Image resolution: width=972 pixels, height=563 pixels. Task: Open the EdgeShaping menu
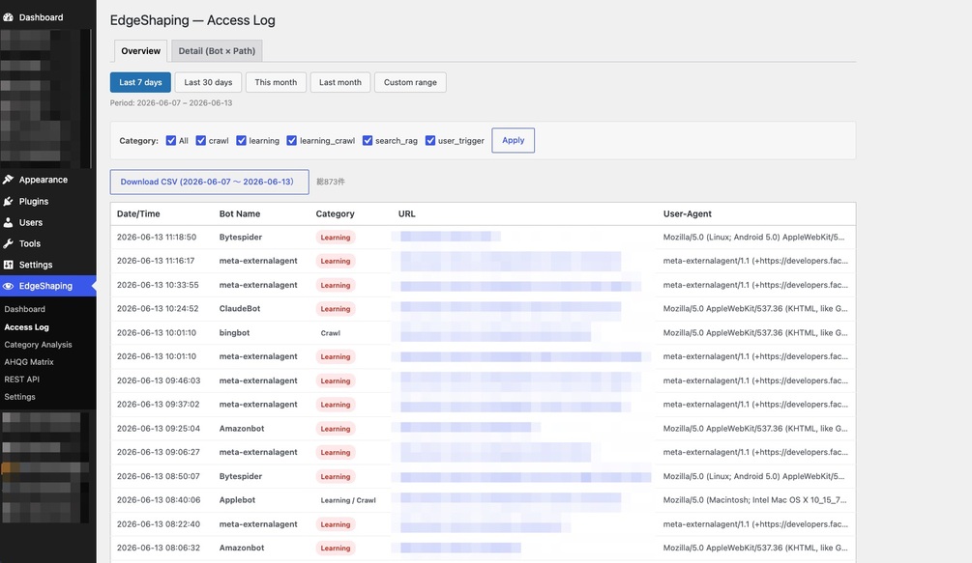(x=47, y=286)
